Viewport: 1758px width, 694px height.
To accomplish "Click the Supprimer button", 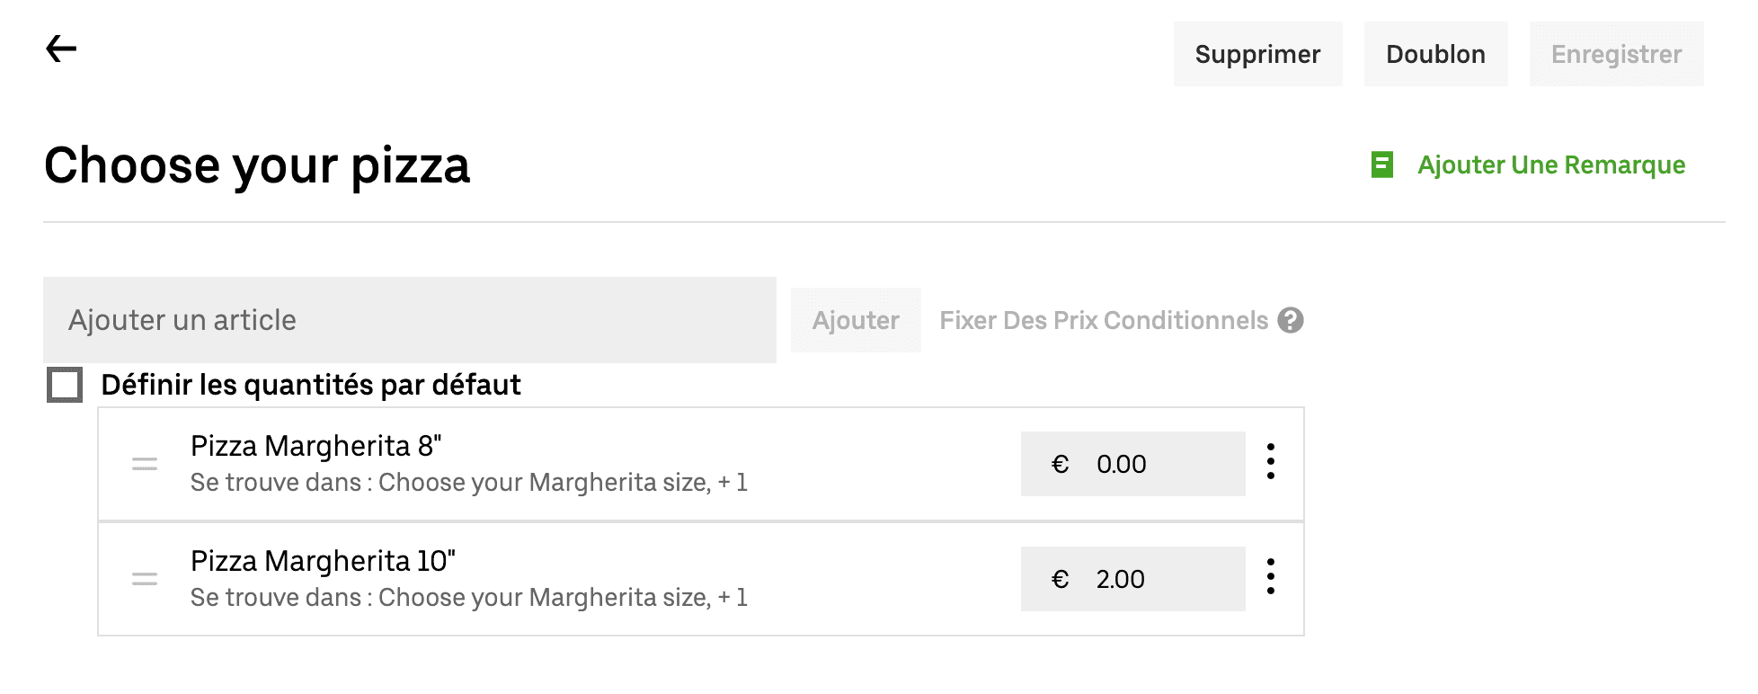I will pos(1257,54).
